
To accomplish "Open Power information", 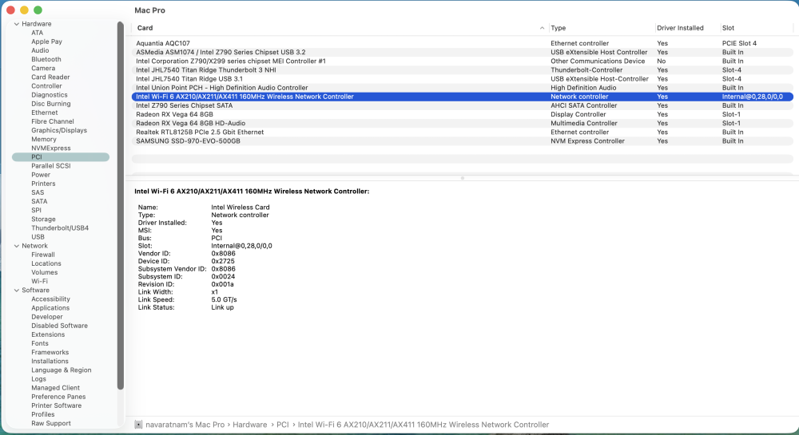I will point(41,175).
